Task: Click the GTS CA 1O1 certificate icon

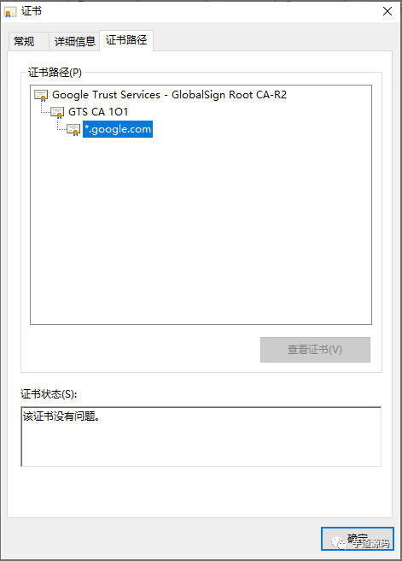Action: pos(57,112)
